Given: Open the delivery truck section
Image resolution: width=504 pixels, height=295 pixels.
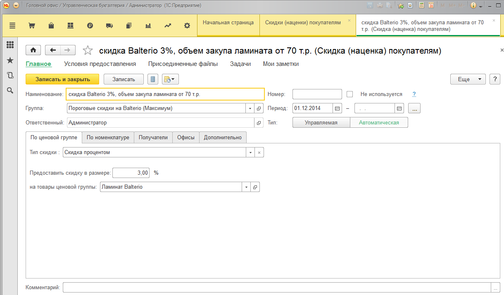Looking at the screenshot, I should (109, 26).
